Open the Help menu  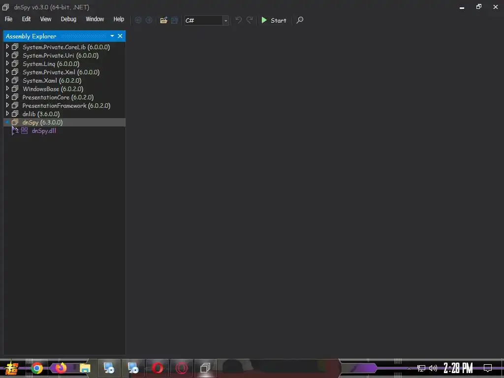[119, 19]
